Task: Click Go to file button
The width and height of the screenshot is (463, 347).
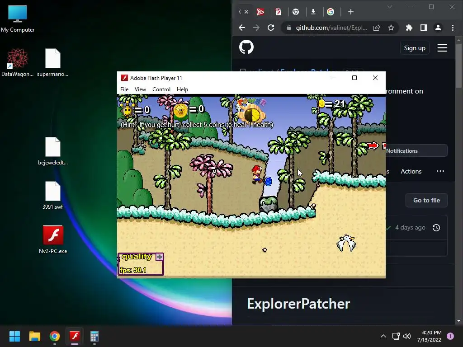Action: 426,200
